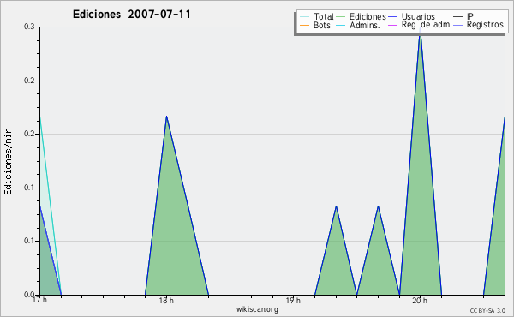Click the chart title Ediciones 2007-07-11
Viewport: 514px width, 317px height.
tap(131, 15)
